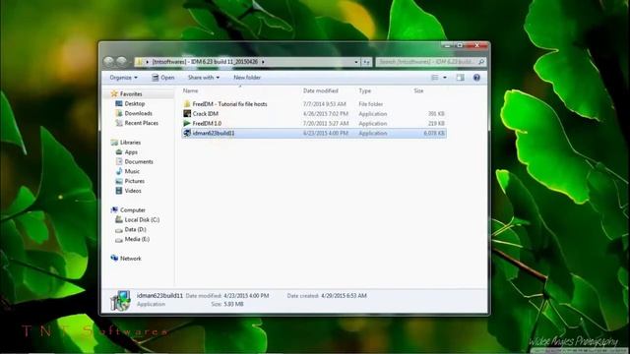Click the 'Date created' value in details pane
The image size is (630, 354).
344,296
